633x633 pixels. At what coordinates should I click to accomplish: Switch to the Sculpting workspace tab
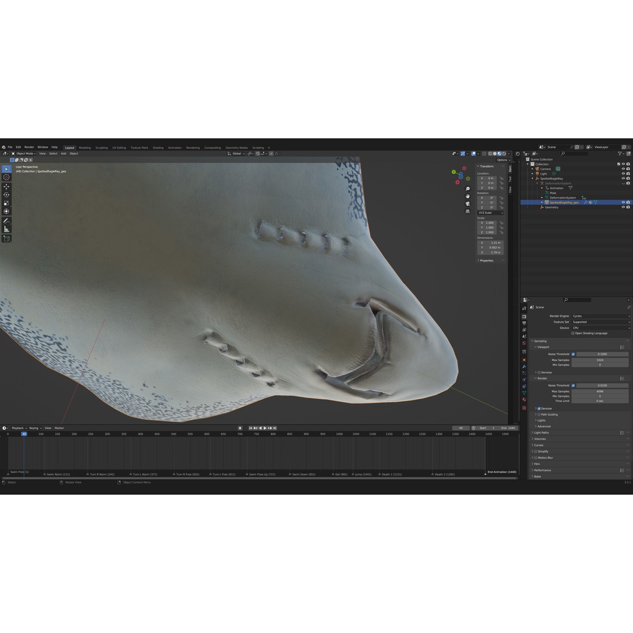pyautogui.click(x=101, y=148)
